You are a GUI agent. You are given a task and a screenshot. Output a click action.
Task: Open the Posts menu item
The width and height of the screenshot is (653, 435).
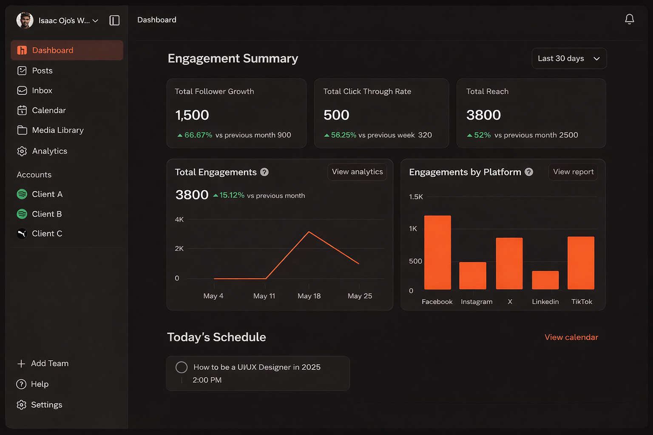click(x=42, y=71)
